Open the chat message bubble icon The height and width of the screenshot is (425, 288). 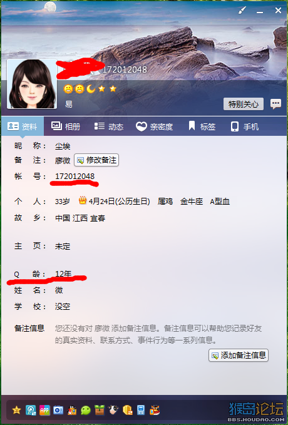(x=275, y=104)
